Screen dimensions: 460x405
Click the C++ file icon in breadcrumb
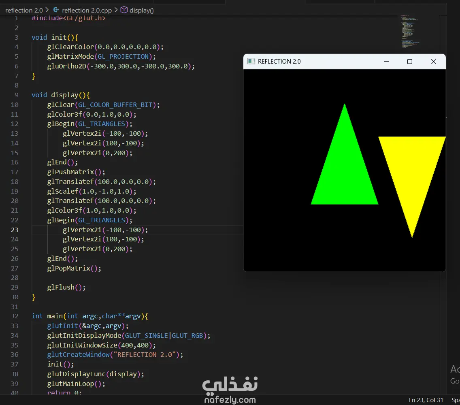56,10
